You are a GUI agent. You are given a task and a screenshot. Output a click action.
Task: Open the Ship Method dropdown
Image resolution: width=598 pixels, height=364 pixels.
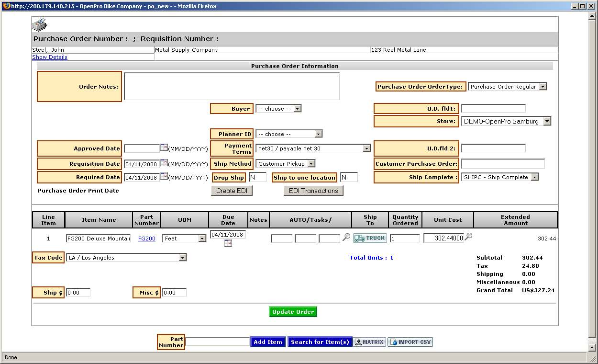pos(285,164)
